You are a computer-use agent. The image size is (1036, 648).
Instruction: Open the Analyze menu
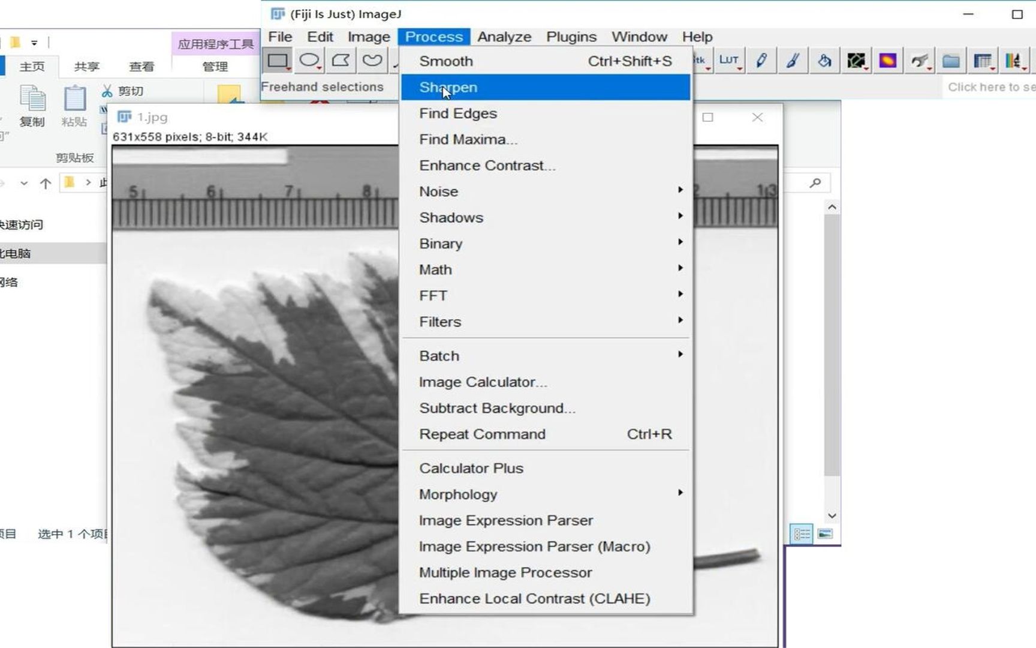(x=504, y=37)
